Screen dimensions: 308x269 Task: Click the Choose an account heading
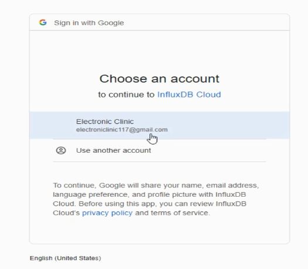coord(160,79)
